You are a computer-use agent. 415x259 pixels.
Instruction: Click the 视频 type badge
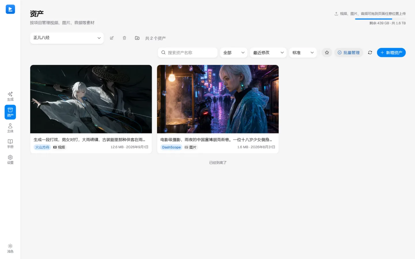(59, 147)
